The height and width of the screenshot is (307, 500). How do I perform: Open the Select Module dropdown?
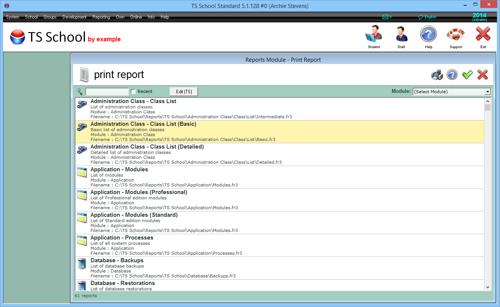(x=452, y=91)
